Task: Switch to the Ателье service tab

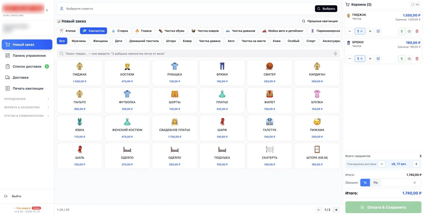Action: click(x=68, y=31)
